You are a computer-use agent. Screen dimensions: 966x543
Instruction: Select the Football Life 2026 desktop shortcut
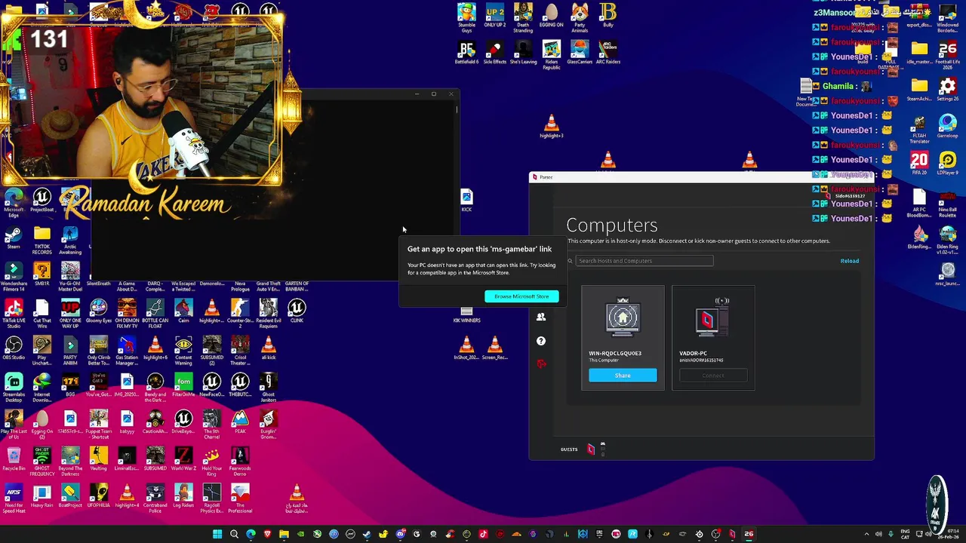(x=947, y=56)
